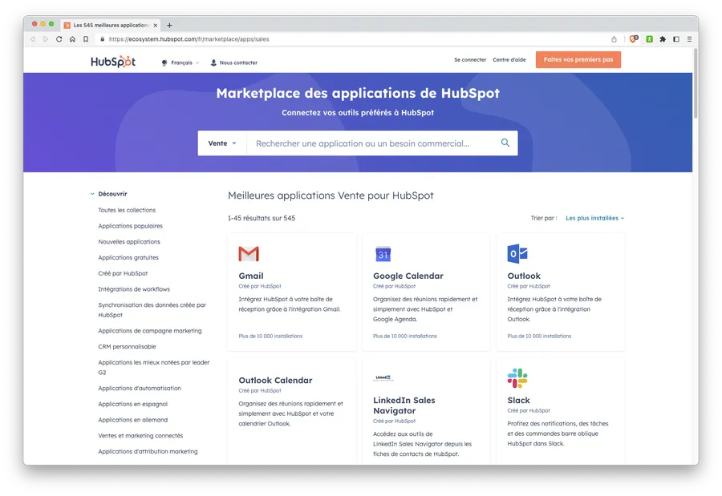Screen dimensions: 722x496
Task: Open Applications en espagnol
Action: point(132,404)
